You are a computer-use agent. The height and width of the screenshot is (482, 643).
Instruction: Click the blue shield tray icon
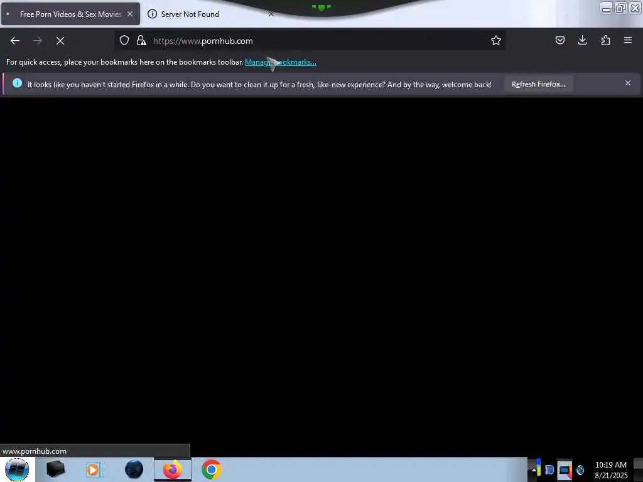click(549, 469)
